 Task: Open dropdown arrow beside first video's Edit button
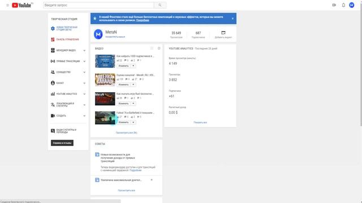[x=133, y=66]
